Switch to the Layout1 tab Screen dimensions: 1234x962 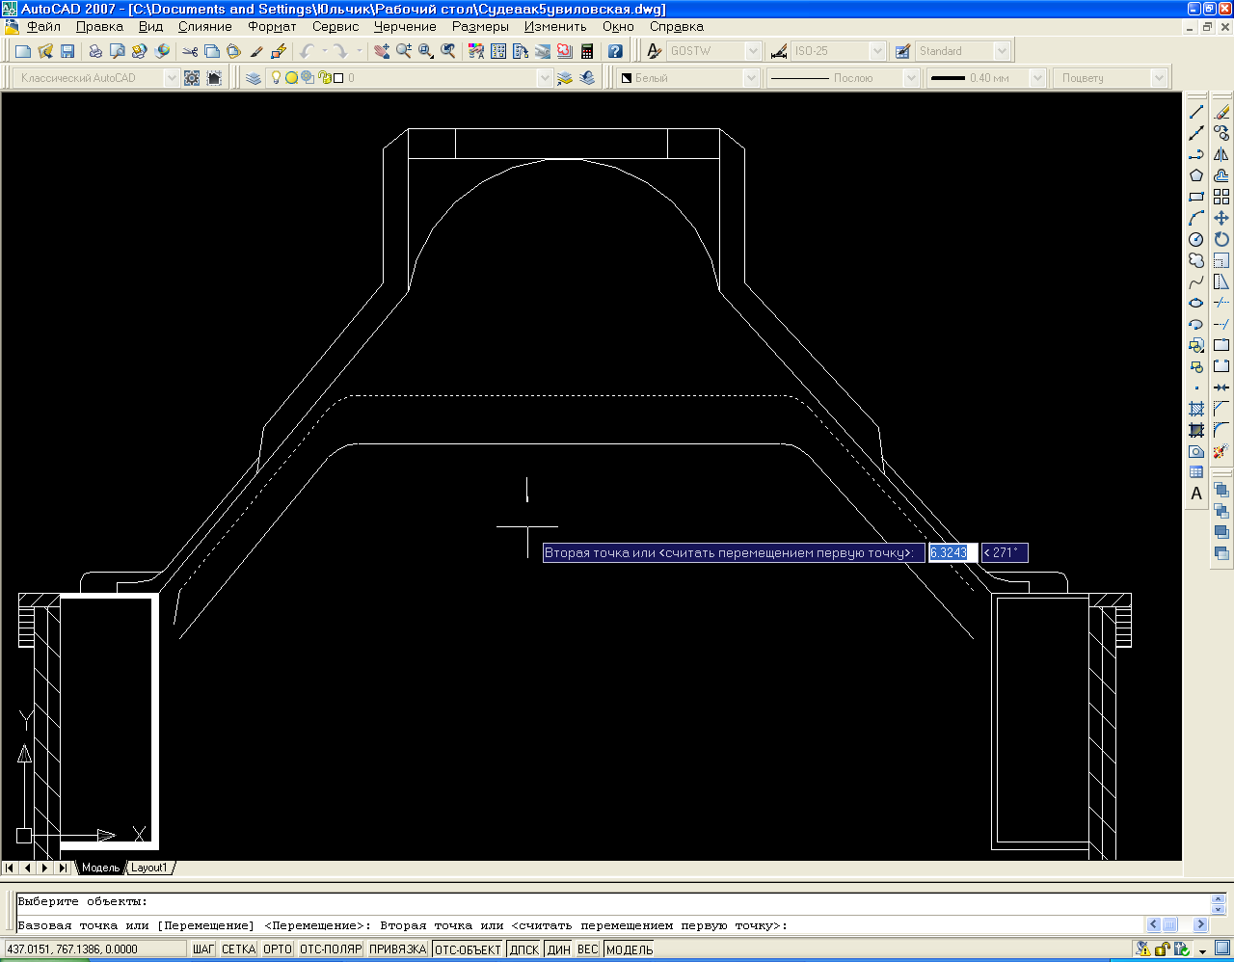[x=149, y=868]
